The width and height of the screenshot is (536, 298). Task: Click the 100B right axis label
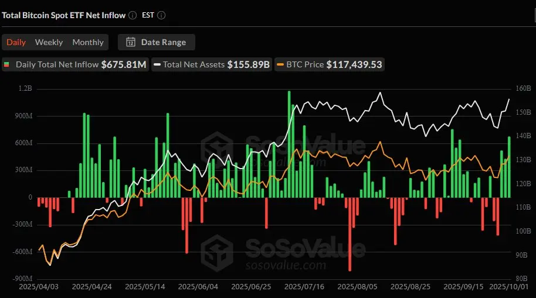[x=523, y=231]
